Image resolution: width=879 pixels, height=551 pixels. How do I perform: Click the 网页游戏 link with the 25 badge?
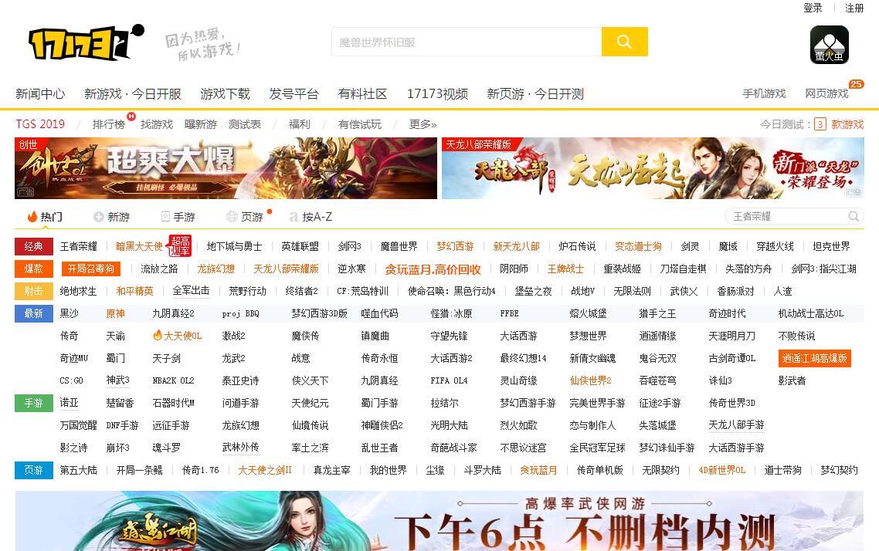pos(826,94)
